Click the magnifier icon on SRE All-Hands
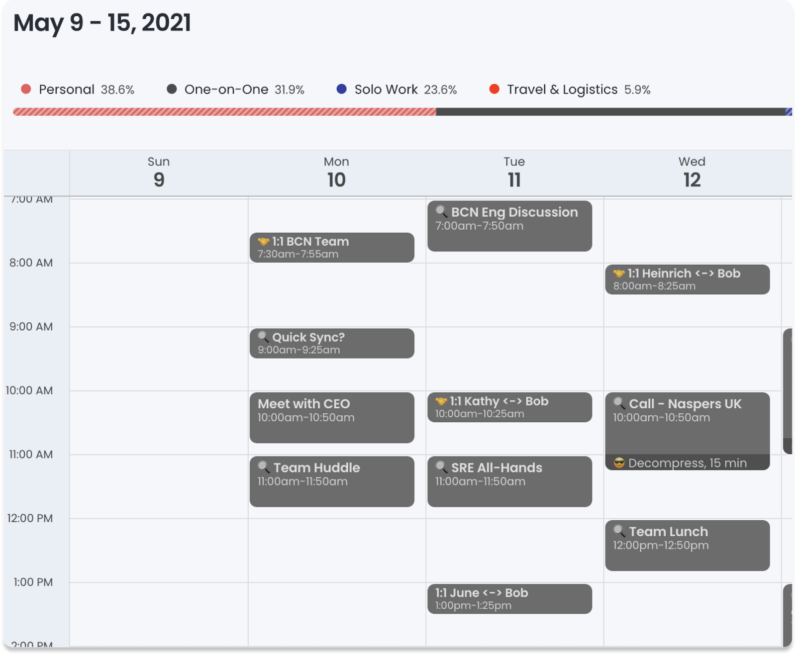Viewport: 796px width, 655px height. tap(441, 467)
